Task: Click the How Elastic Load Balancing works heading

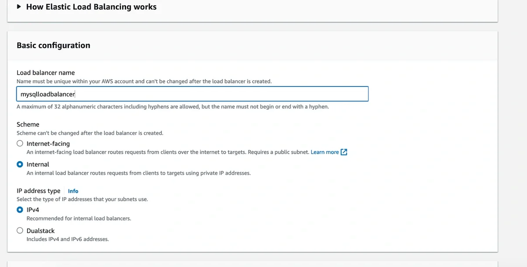Action: tap(91, 7)
